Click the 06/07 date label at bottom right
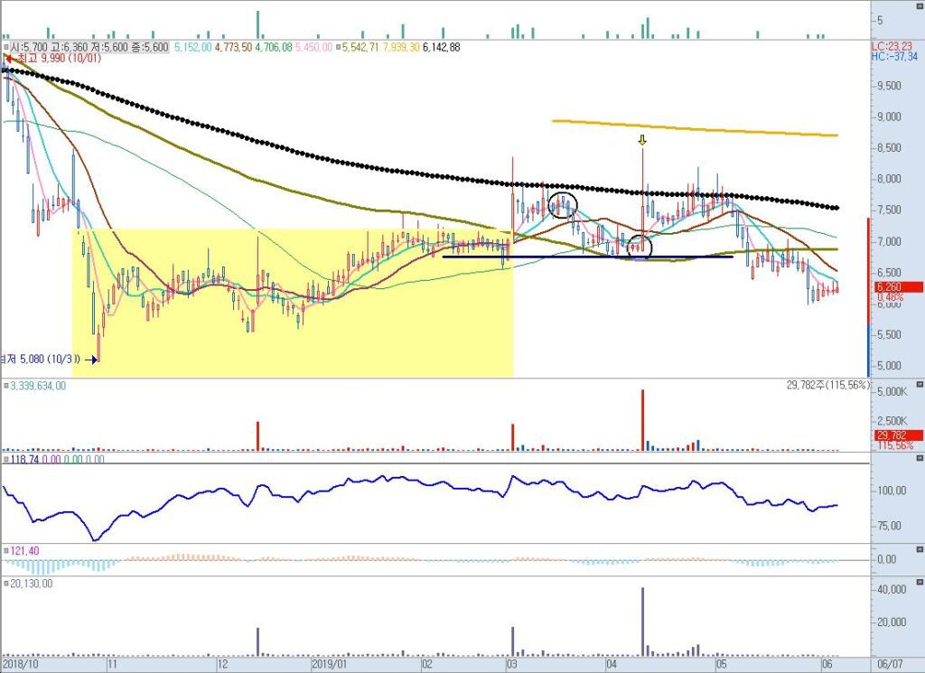 coord(891,664)
